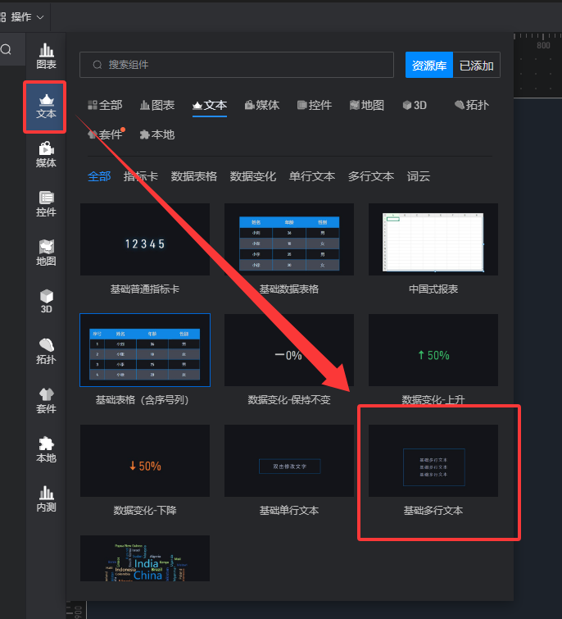This screenshot has width=562, height=619.
Task: Select the 3D top category tab
Action: tap(415, 105)
